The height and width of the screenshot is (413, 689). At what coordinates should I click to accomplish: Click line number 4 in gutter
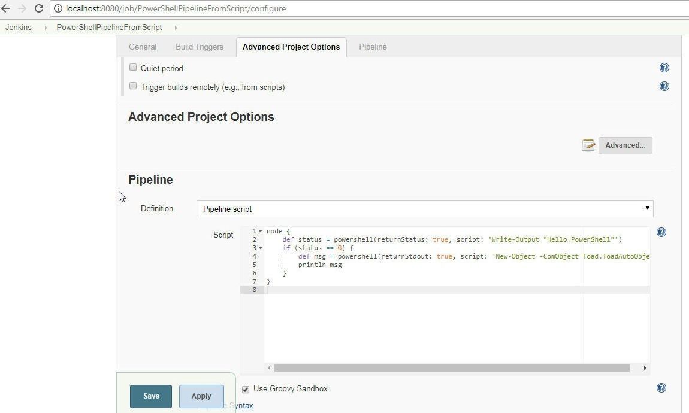255,256
